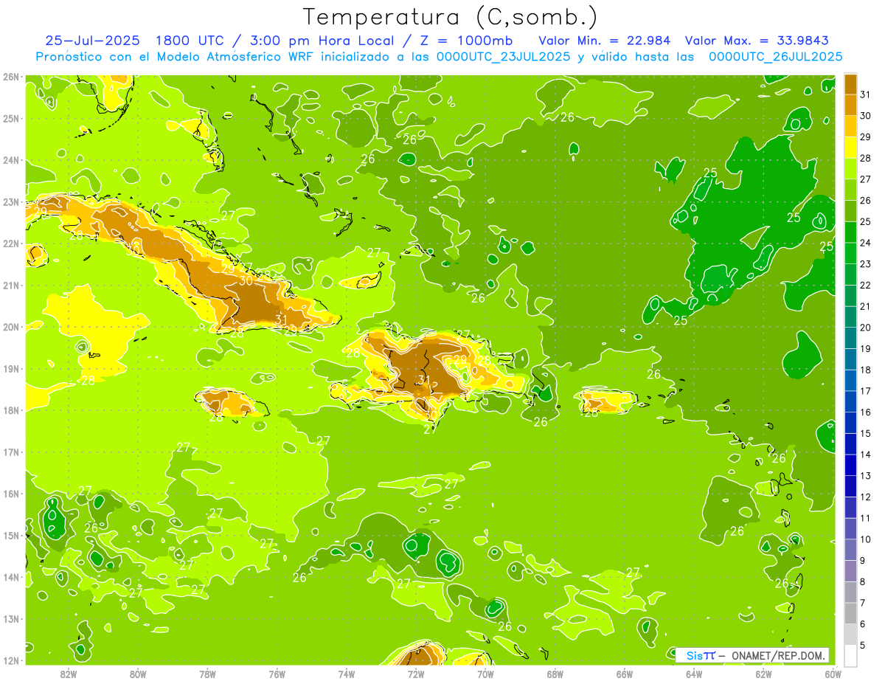Click the 62W longitude axis label
Image resolution: width=885 pixels, height=684 pixels.
(x=764, y=674)
